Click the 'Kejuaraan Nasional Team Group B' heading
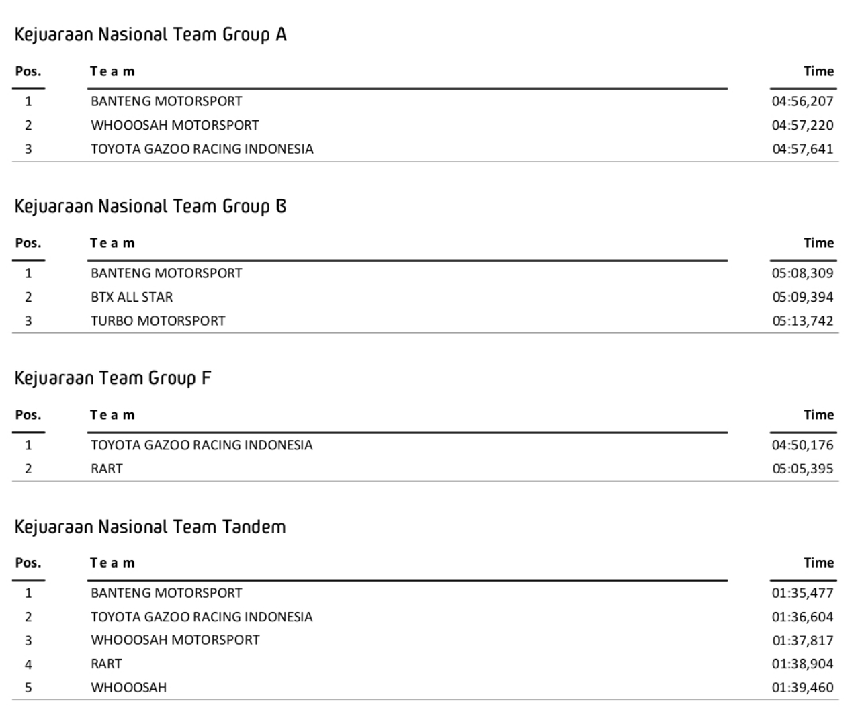The height and width of the screenshot is (724, 860). tap(150, 207)
